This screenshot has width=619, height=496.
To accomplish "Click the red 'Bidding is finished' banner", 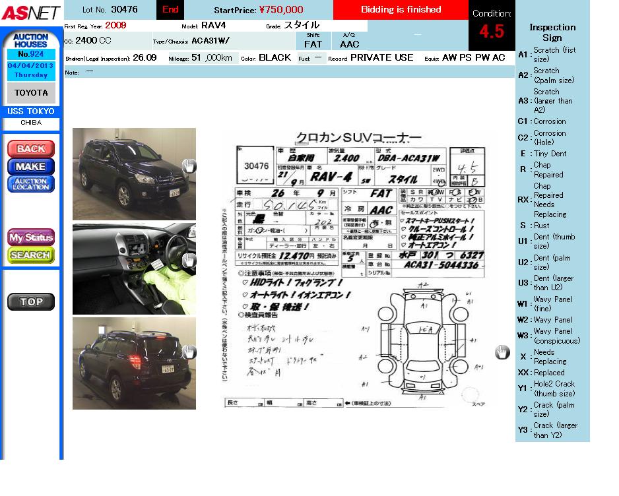I will (401, 10).
